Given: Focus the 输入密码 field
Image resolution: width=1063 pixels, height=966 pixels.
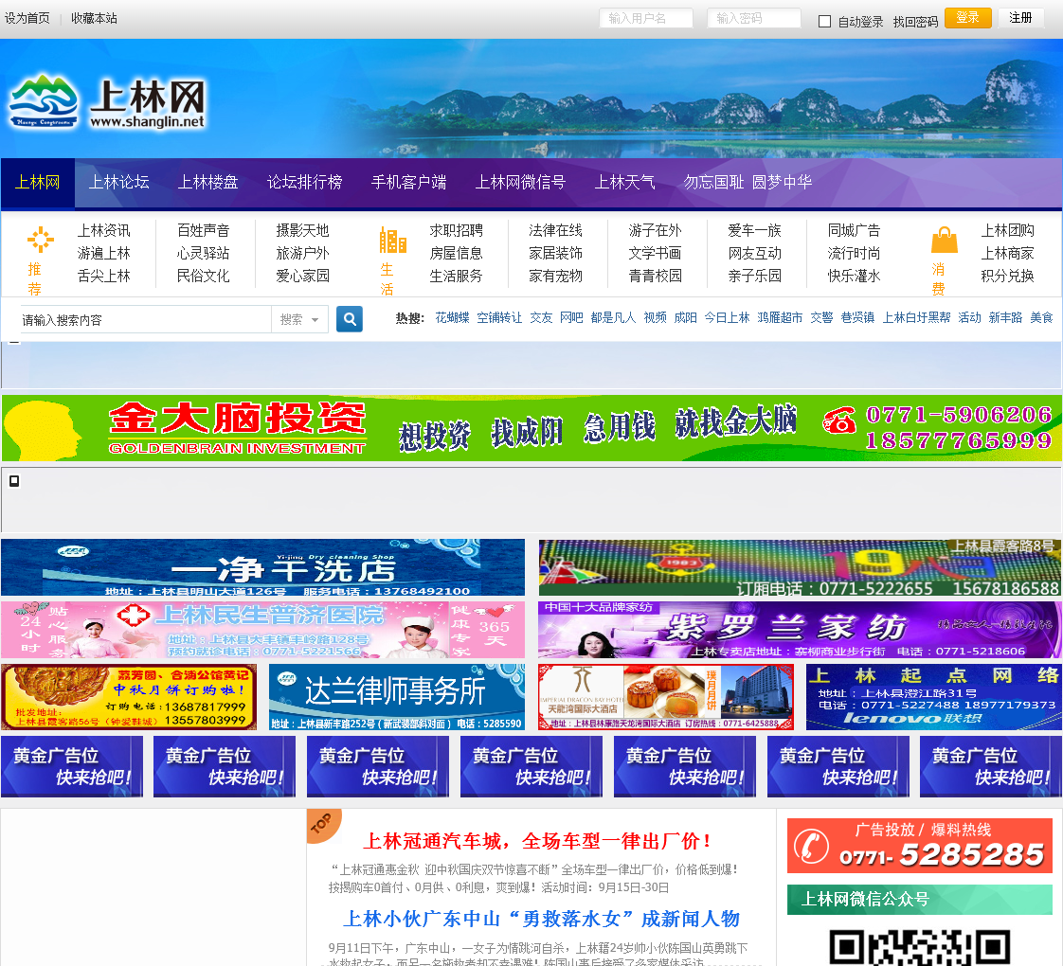Looking at the screenshot, I should [754, 18].
